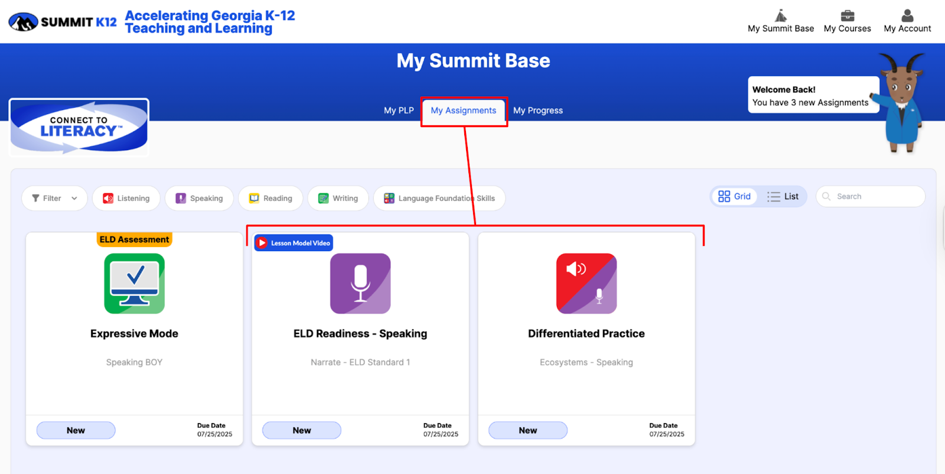This screenshot has height=474, width=945.
Task: Click the ELD Assessment orange tag
Action: coord(135,239)
